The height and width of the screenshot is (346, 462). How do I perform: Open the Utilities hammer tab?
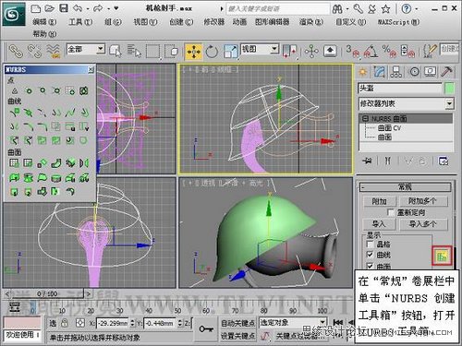click(446, 72)
